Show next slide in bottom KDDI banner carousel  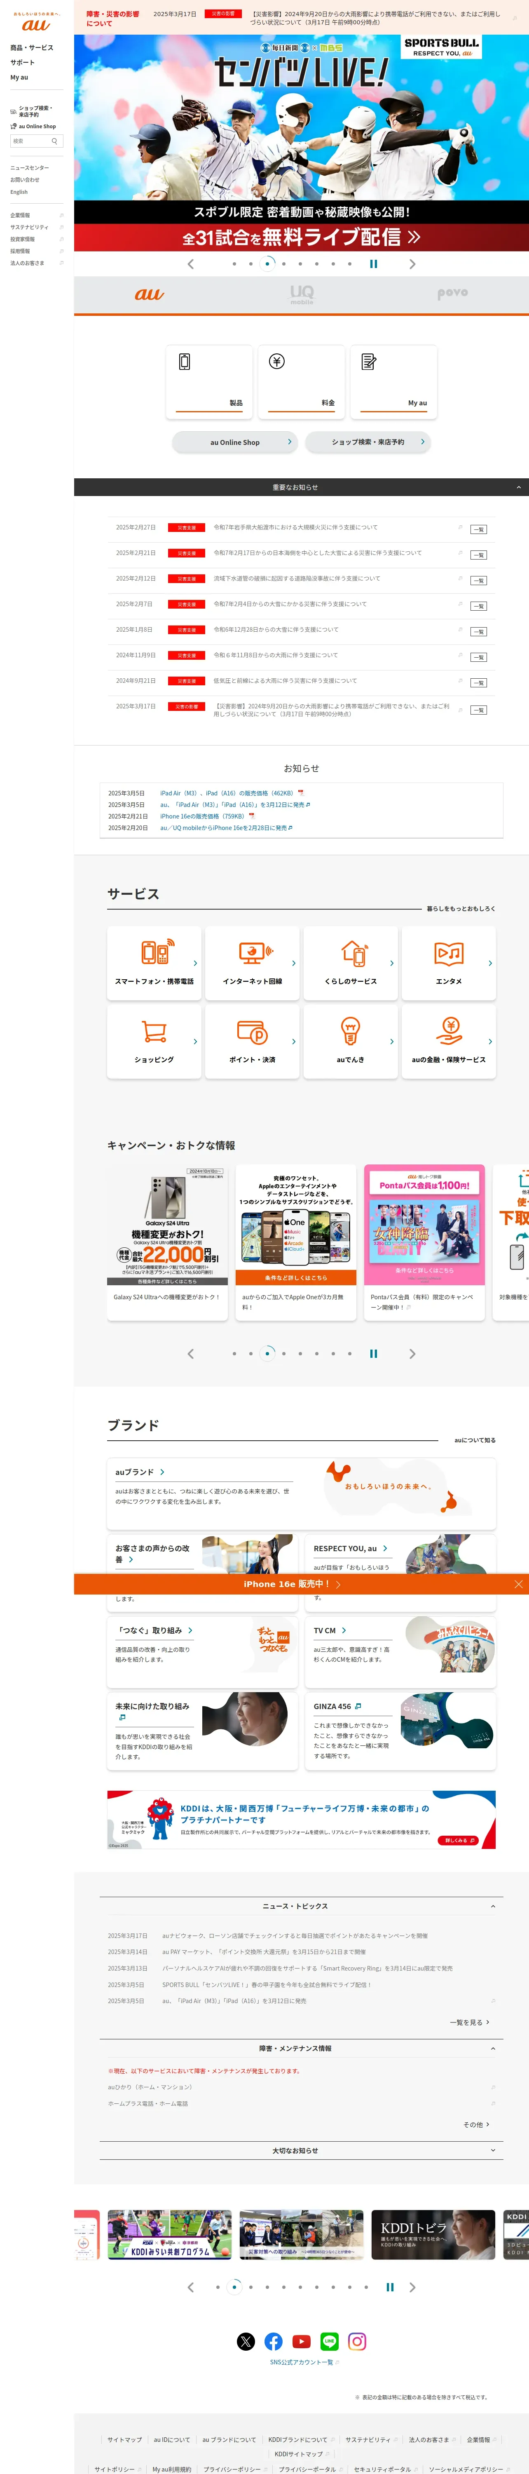click(413, 2287)
